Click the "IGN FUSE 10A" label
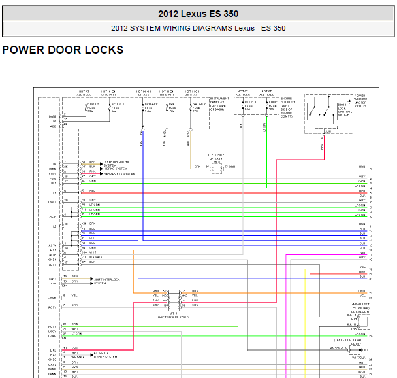Viewport: 397px width, 378px height. point(172,108)
